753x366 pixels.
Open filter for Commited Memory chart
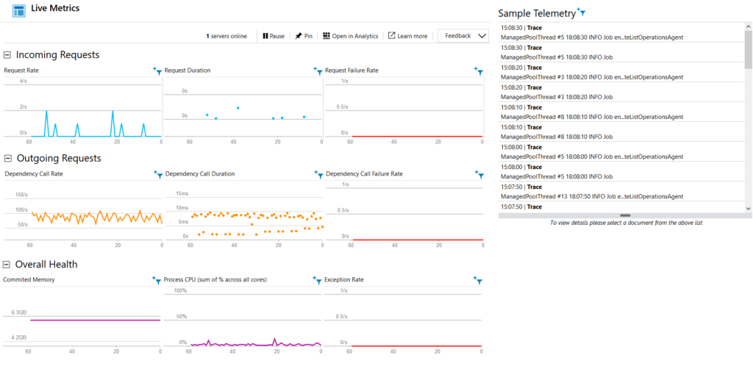(x=157, y=280)
